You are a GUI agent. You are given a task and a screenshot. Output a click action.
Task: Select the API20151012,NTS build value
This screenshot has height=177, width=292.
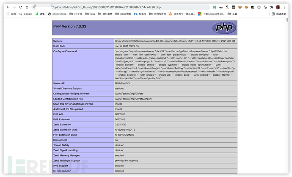pos(124,135)
